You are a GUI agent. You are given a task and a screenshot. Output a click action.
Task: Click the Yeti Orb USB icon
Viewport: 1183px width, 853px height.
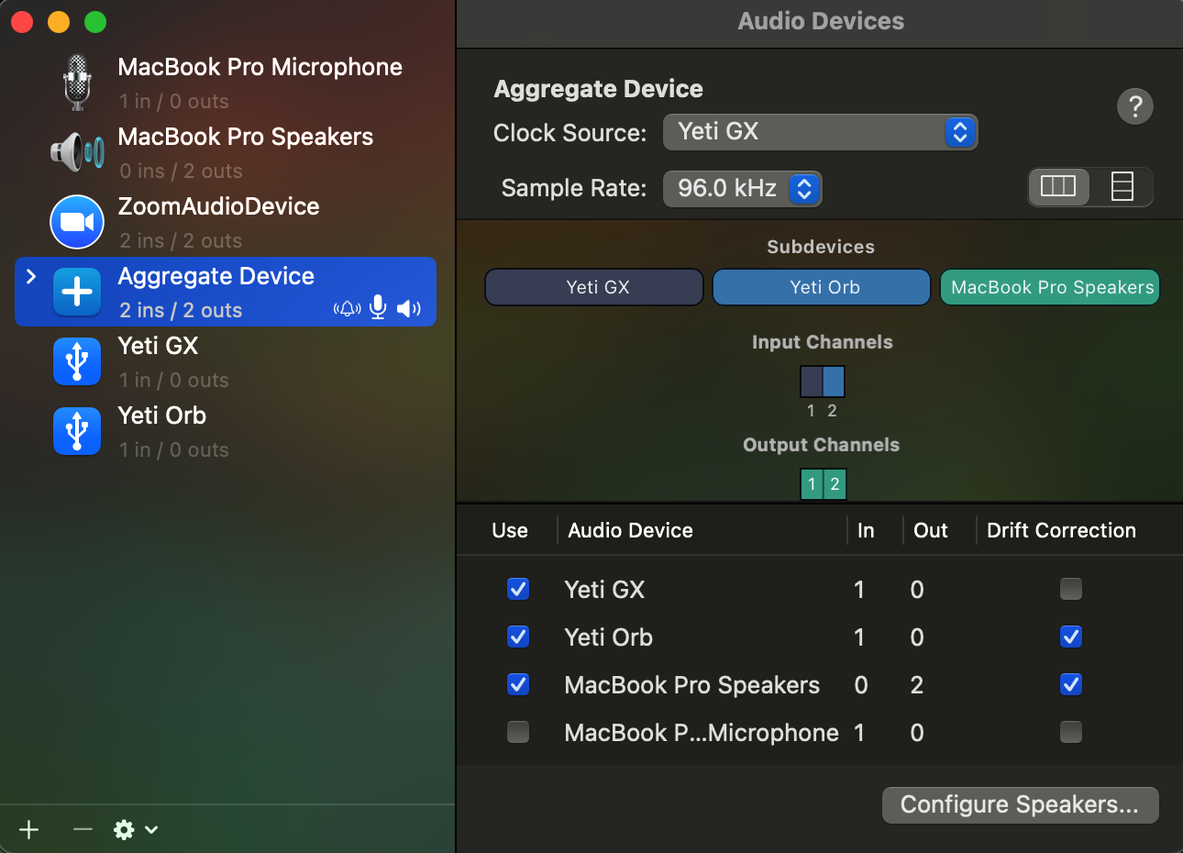click(x=77, y=431)
